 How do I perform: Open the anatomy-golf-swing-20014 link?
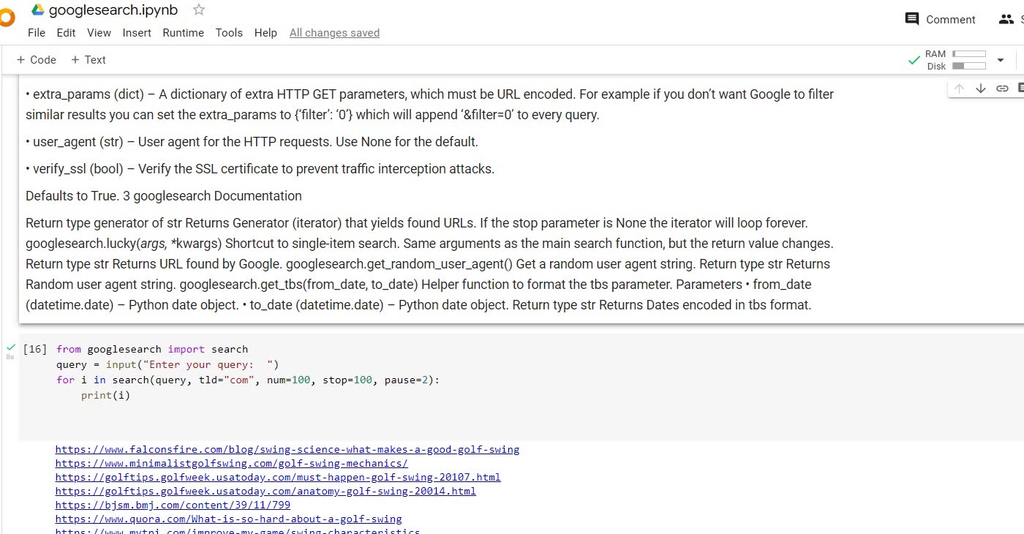[x=266, y=492]
